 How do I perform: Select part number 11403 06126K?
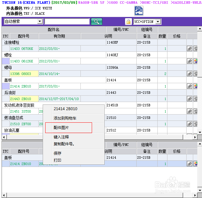pyautogui.click(x=22, y=61)
